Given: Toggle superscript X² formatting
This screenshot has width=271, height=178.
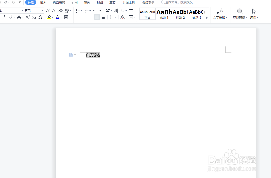Looking at the screenshot, I should pyautogui.click(x=28, y=17).
